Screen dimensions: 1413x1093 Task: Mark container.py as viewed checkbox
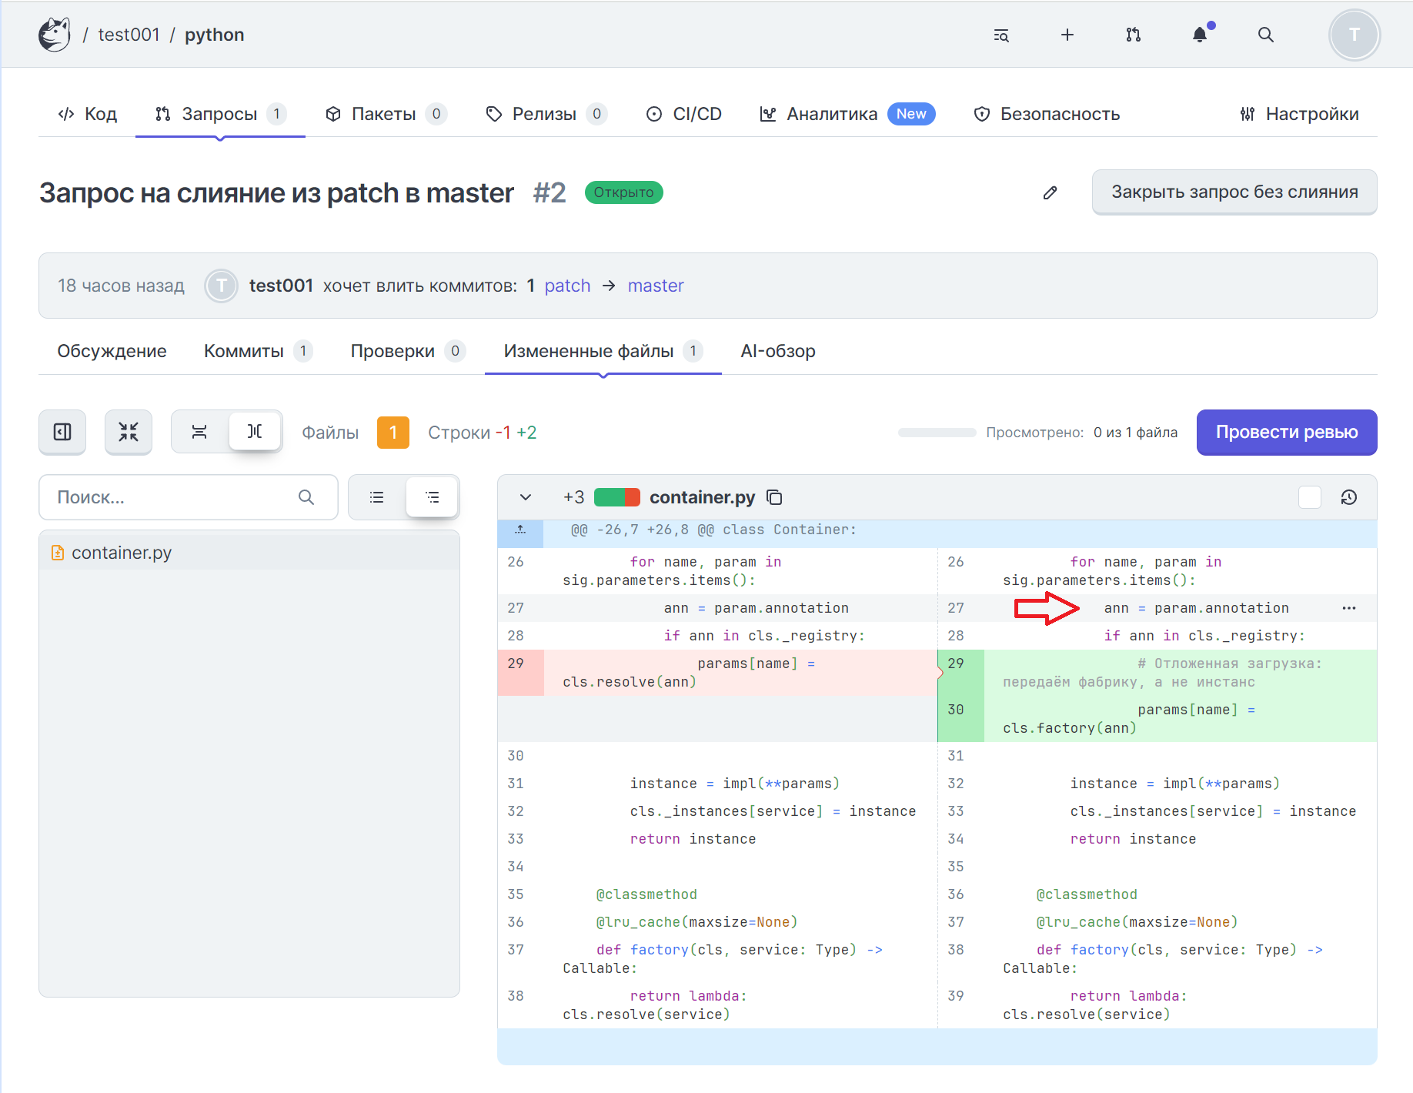click(x=1310, y=497)
